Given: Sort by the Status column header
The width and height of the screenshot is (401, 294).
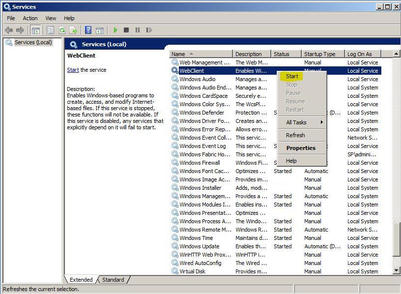Looking at the screenshot, I should point(286,54).
